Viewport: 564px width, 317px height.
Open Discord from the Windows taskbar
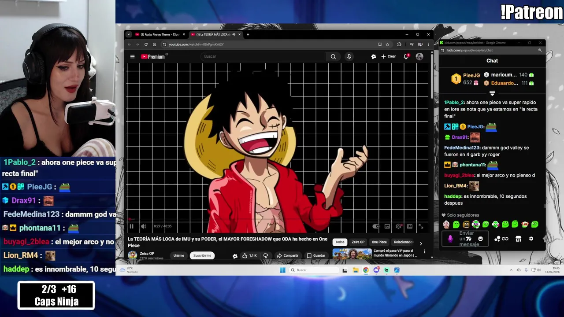coord(376,270)
